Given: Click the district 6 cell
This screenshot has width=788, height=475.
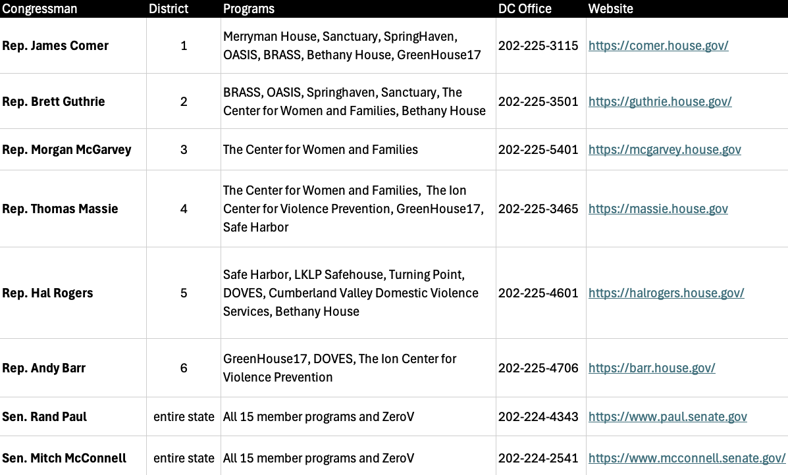Looking at the screenshot, I should [184, 368].
